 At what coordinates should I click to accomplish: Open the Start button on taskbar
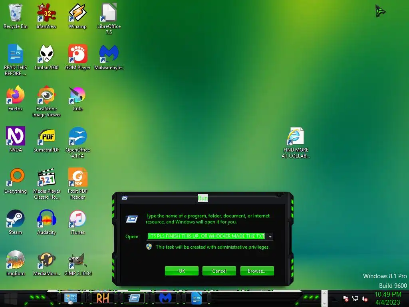pyautogui.click(x=11, y=299)
